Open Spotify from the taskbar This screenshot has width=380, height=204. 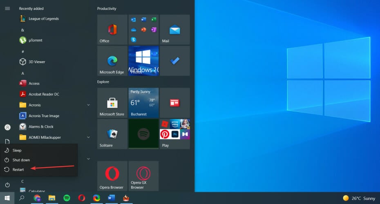67,198
